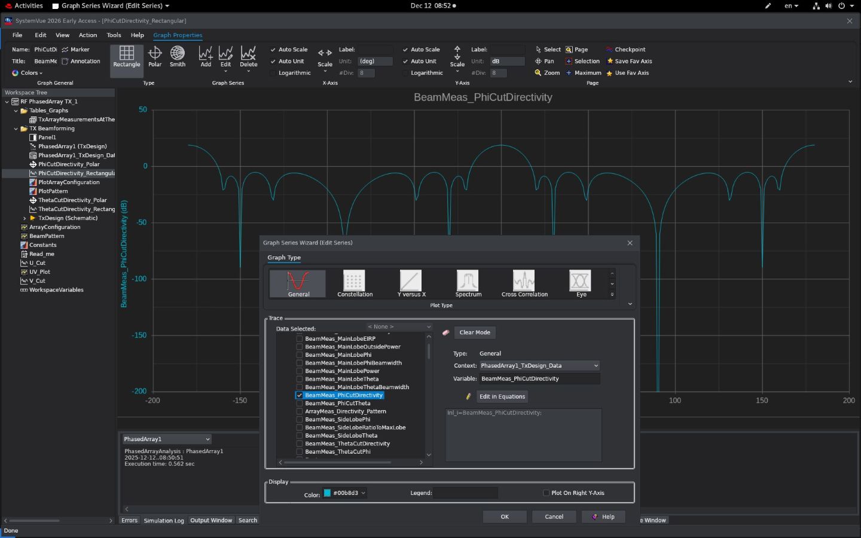Choose Spectrum plot type
Viewport: 861px width, 538px height.
coord(468,284)
